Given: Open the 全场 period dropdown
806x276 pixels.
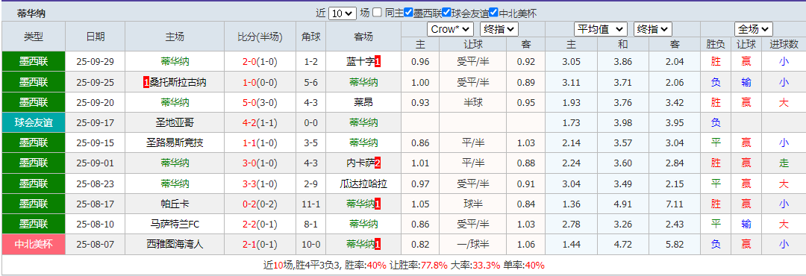Looking at the screenshot, I should [x=754, y=29].
